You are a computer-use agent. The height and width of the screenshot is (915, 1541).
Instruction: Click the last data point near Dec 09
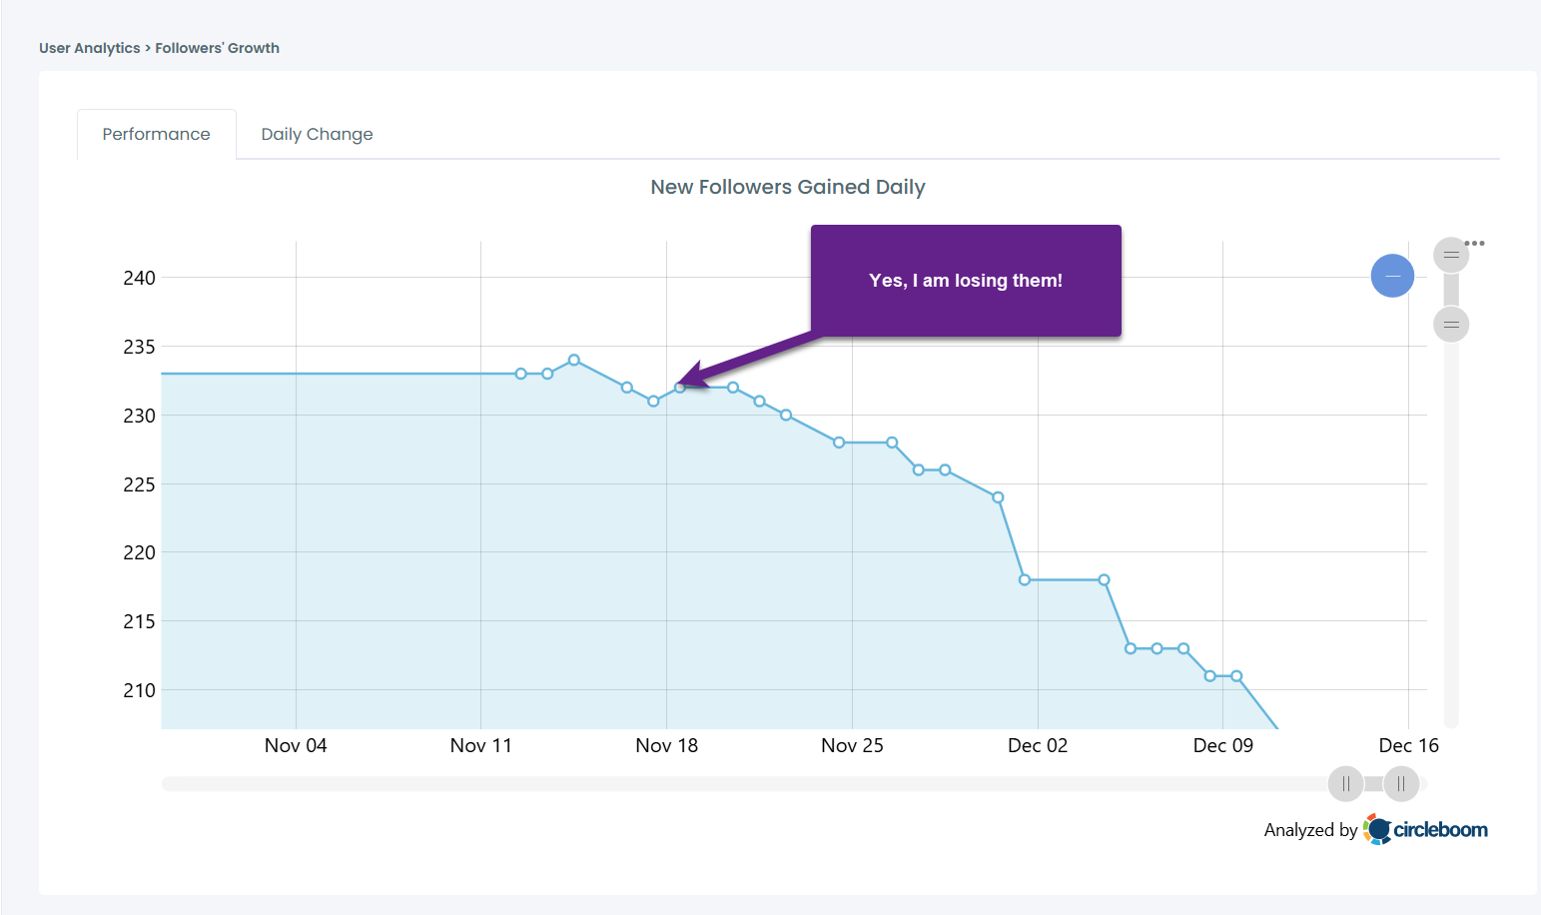pos(1238,676)
